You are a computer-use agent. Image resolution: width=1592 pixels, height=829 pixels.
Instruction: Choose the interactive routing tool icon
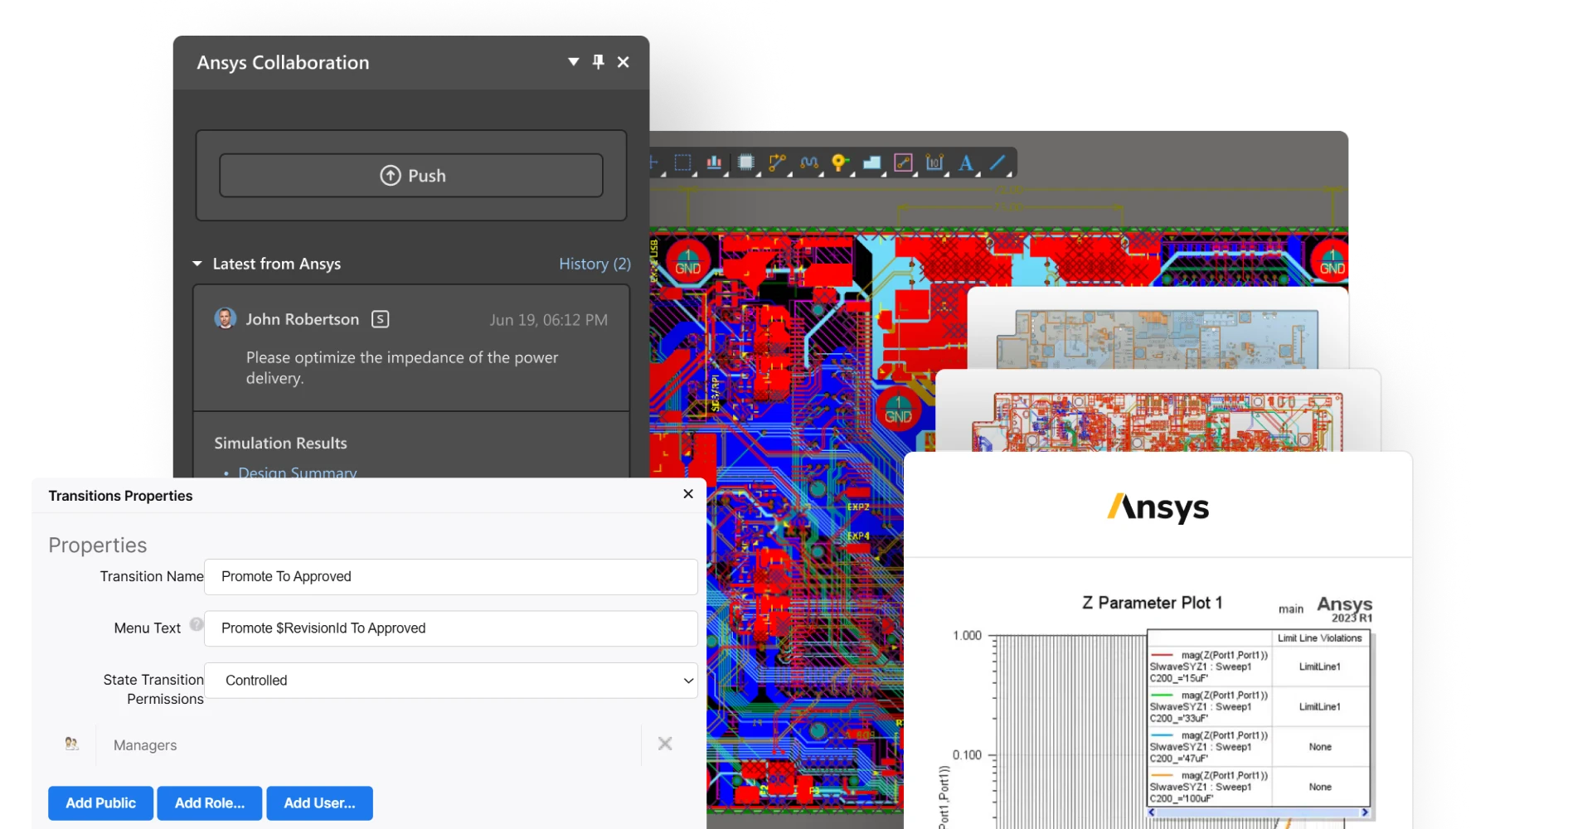tap(777, 162)
